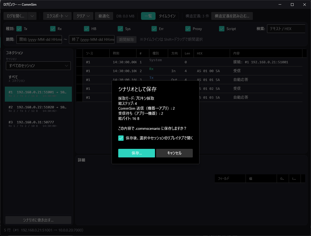This screenshot has height=236, width=311.
Task: Click the 方向 column header
Action: click(x=175, y=53)
